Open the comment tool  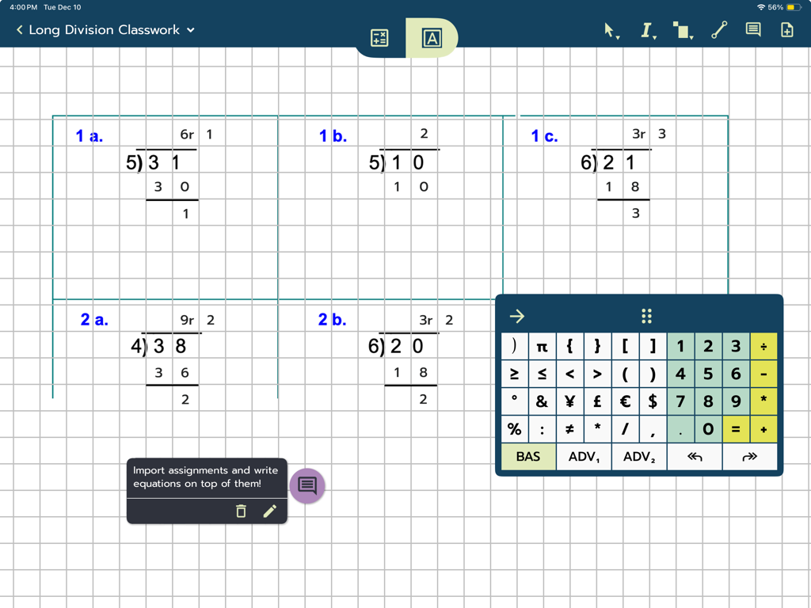pos(752,29)
